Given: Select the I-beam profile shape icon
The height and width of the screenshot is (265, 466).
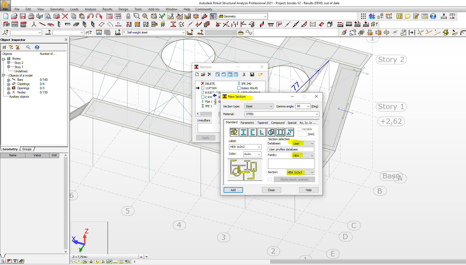Looking at the screenshot, I should (x=243, y=132).
